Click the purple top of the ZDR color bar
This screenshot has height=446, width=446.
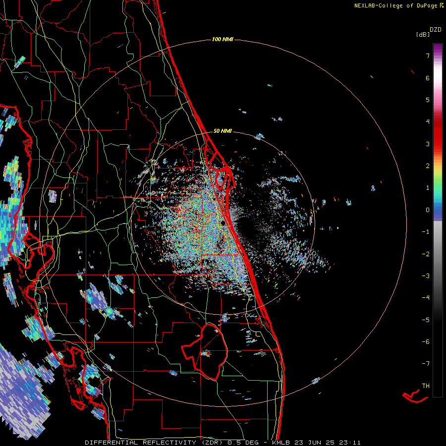tap(438, 49)
